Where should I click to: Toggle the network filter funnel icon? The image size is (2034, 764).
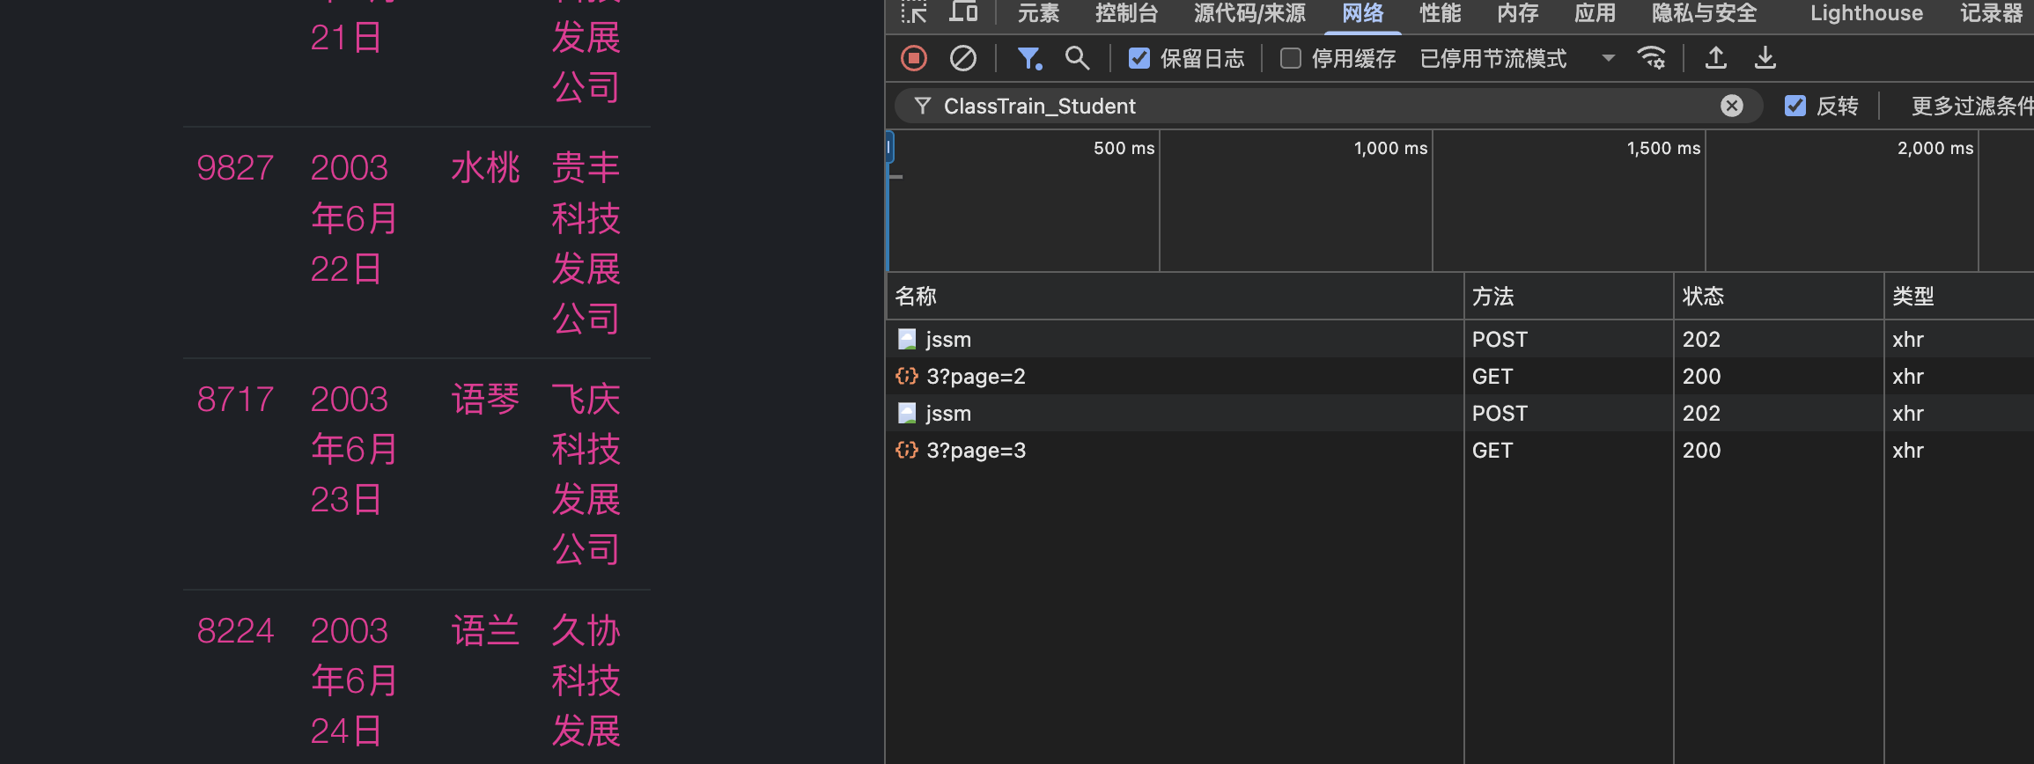1028,58
